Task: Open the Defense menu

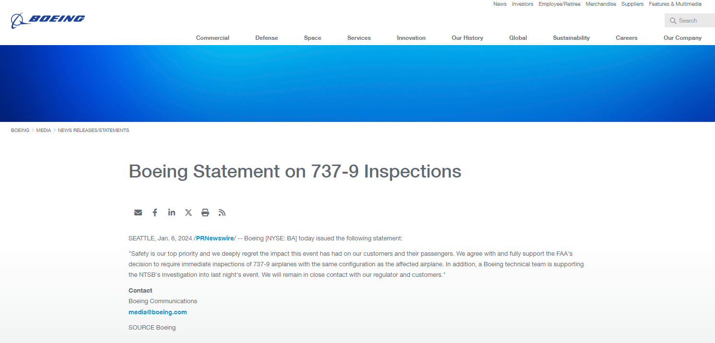Action: click(267, 38)
